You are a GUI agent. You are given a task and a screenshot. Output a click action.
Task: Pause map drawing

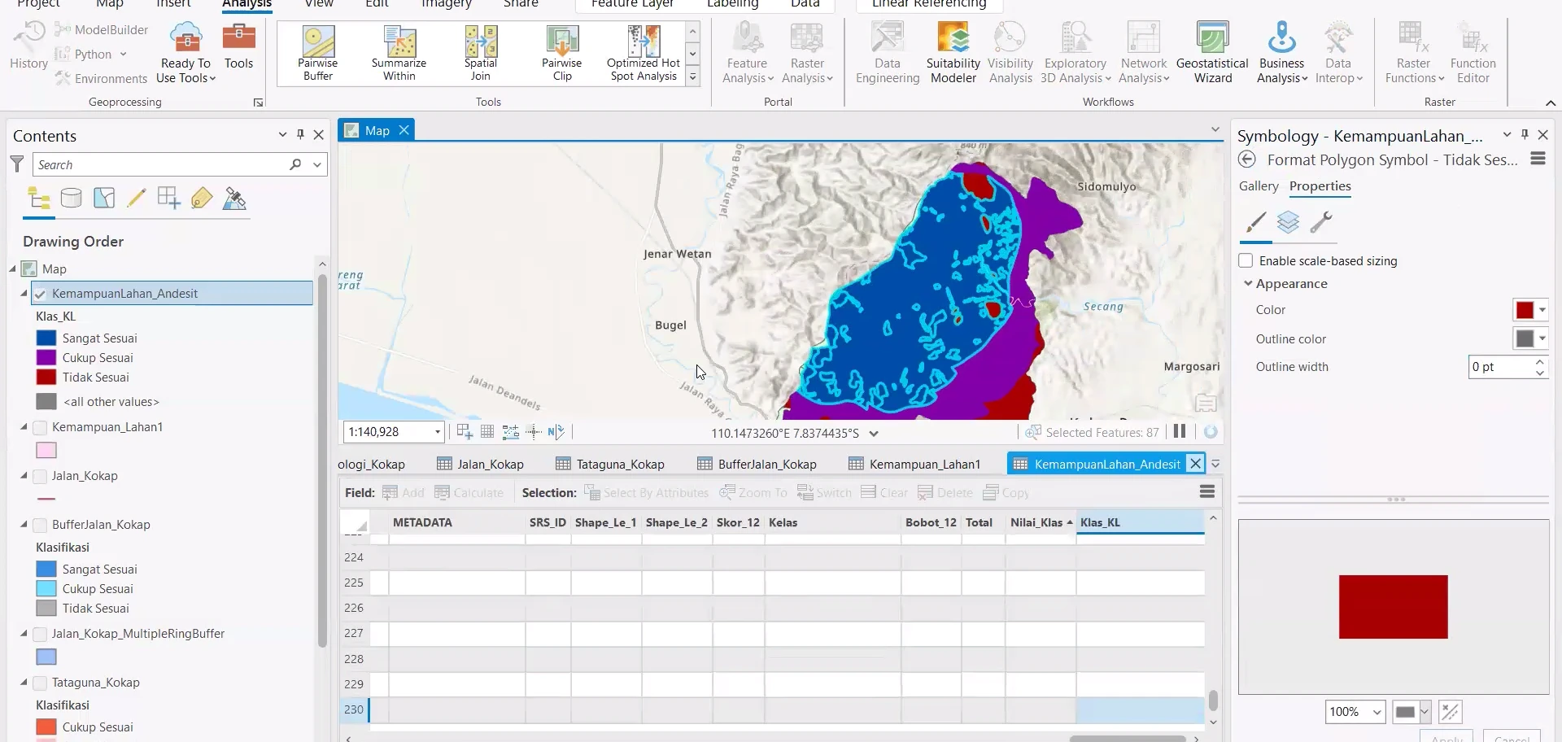[x=1180, y=432]
